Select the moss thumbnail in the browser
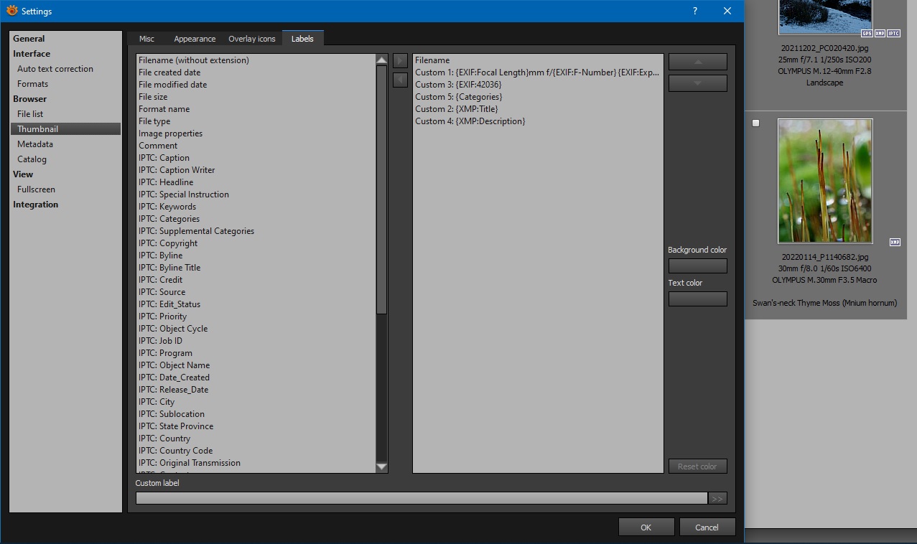Image resolution: width=917 pixels, height=544 pixels. pos(825,181)
